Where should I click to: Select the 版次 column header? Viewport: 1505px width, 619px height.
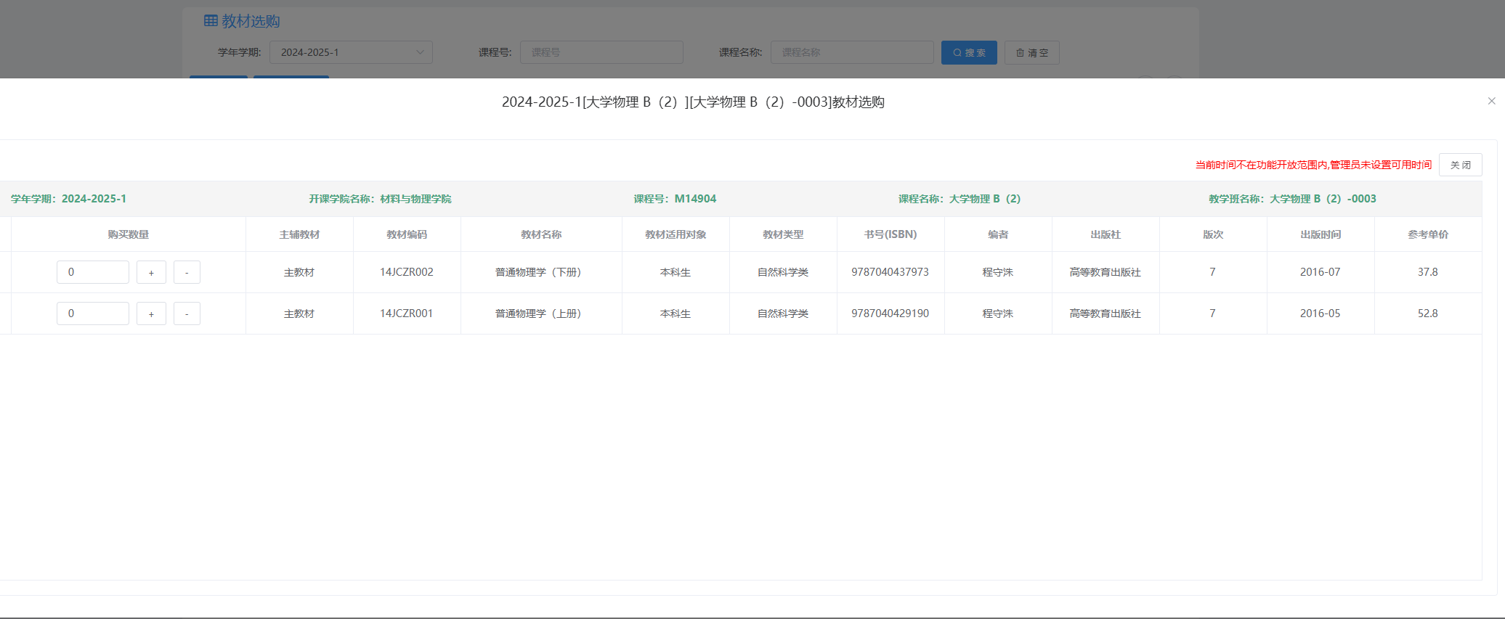[x=1213, y=234]
